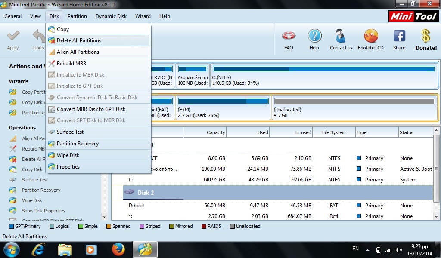441x258 pixels.
Task: Launch the Bootable CD tool
Action: pos(371,36)
